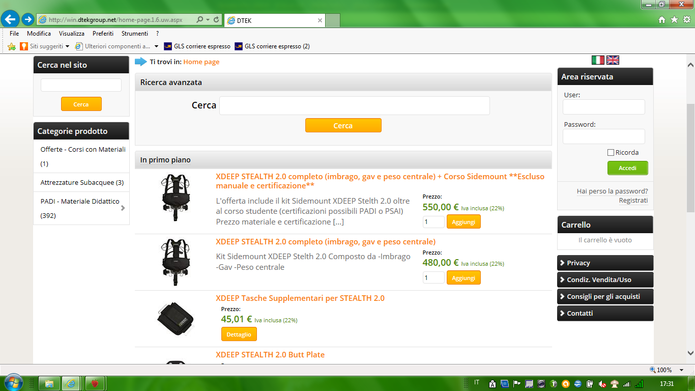Open the Tasche Supplementari pouch thumbnail
Image resolution: width=695 pixels, height=391 pixels.
coord(175,319)
